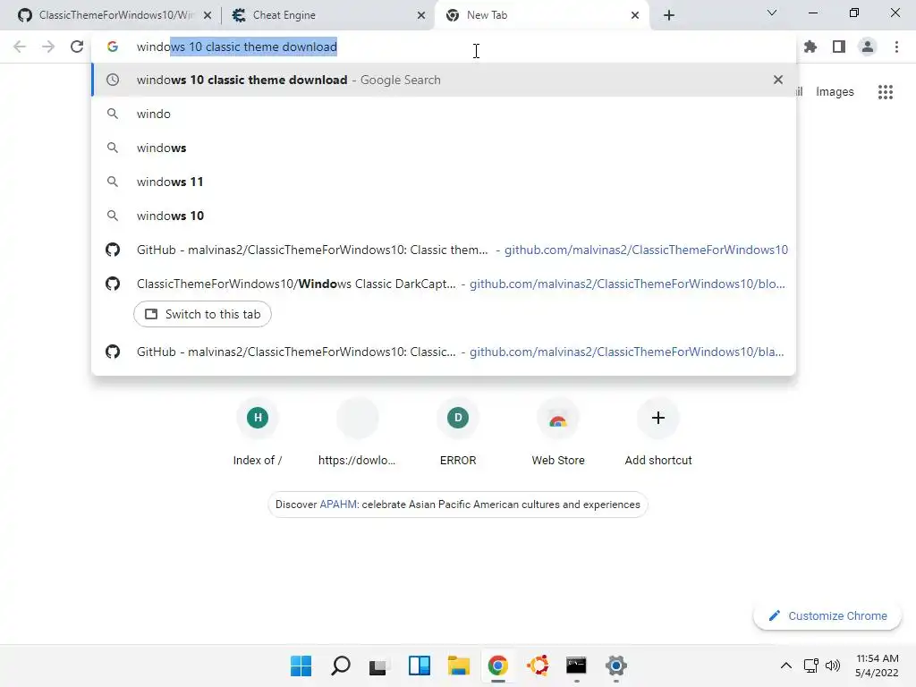Open the Windows Start menu
The image size is (916, 687).
[x=301, y=666]
